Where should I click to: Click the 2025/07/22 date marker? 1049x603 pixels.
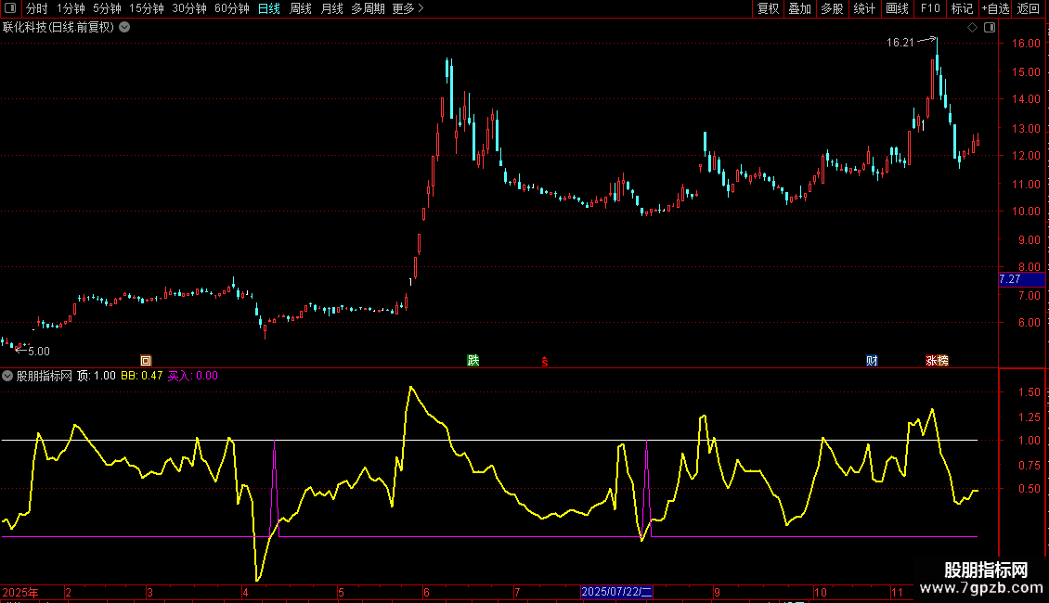pos(616,592)
